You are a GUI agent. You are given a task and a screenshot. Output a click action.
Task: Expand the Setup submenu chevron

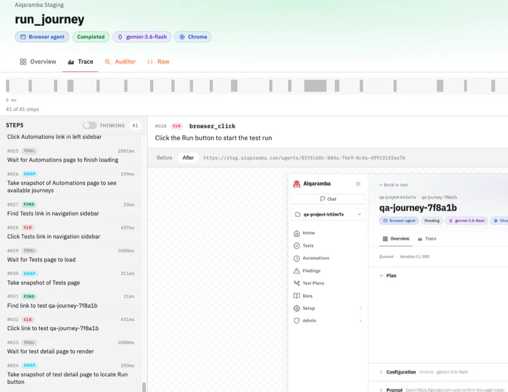(x=360, y=308)
